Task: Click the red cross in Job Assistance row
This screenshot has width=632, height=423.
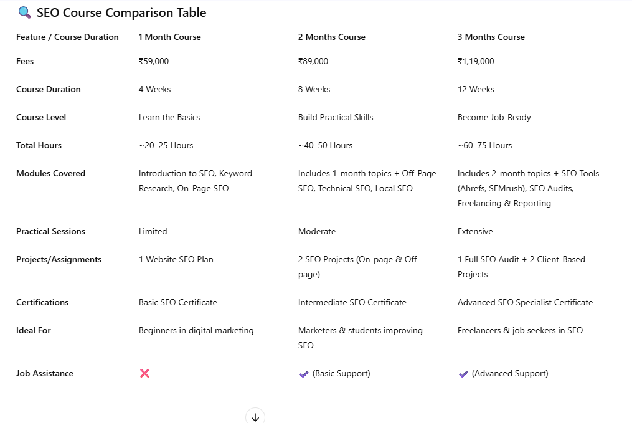Action: (x=144, y=373)
